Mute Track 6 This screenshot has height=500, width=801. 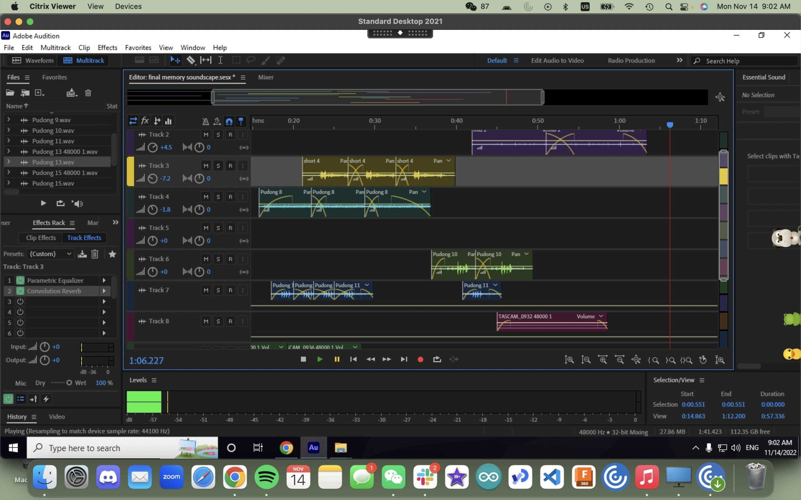pos(206,259)
